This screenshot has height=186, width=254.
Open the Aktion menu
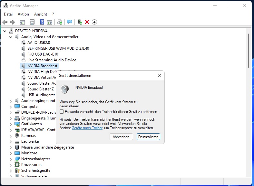(23, 14)
